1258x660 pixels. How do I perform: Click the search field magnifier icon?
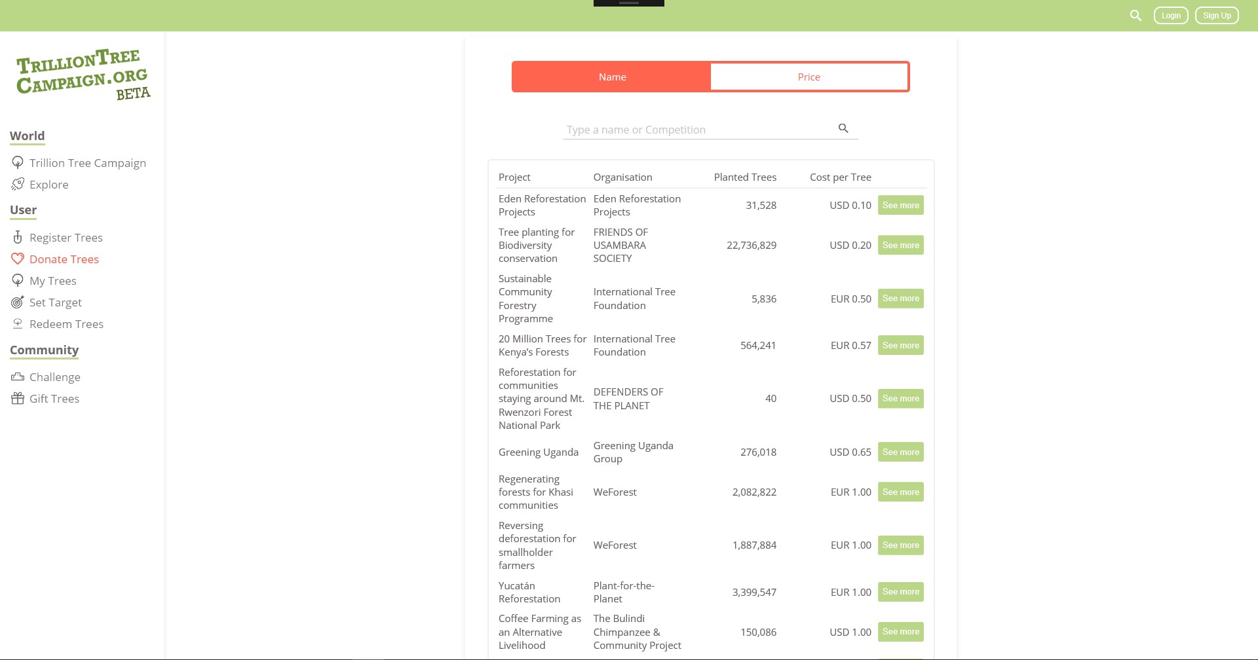click(x=843, y=128)
